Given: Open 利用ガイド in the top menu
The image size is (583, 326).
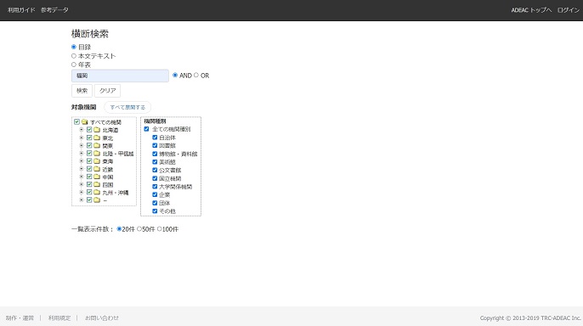Looking at the screenshot, I should 21,10.
